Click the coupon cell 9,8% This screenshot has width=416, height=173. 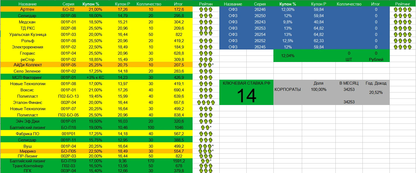[x=288, y=22]
